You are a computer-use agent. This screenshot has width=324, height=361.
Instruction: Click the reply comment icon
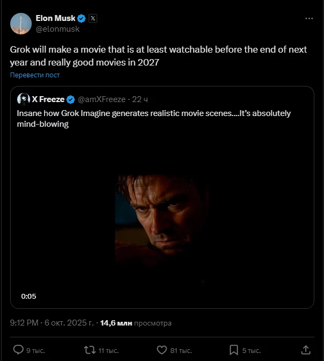click(x=18, y=350)
